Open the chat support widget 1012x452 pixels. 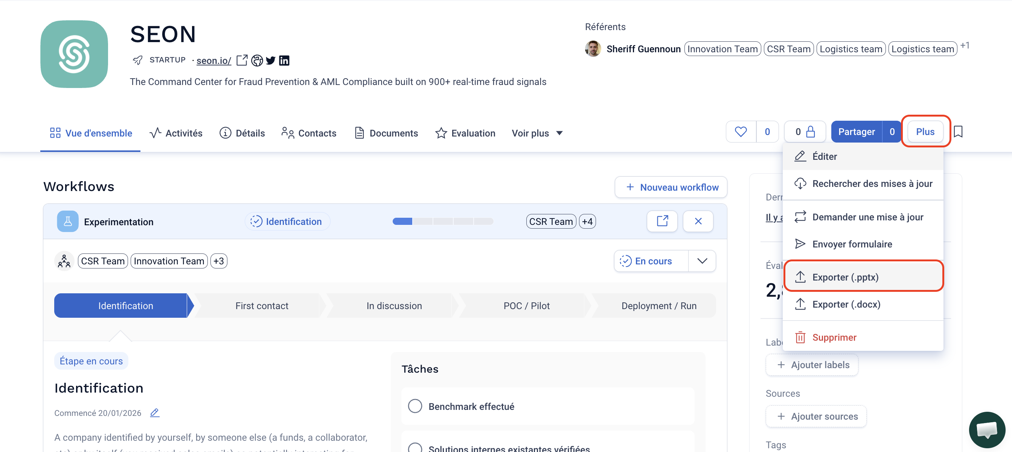(987, 430)
